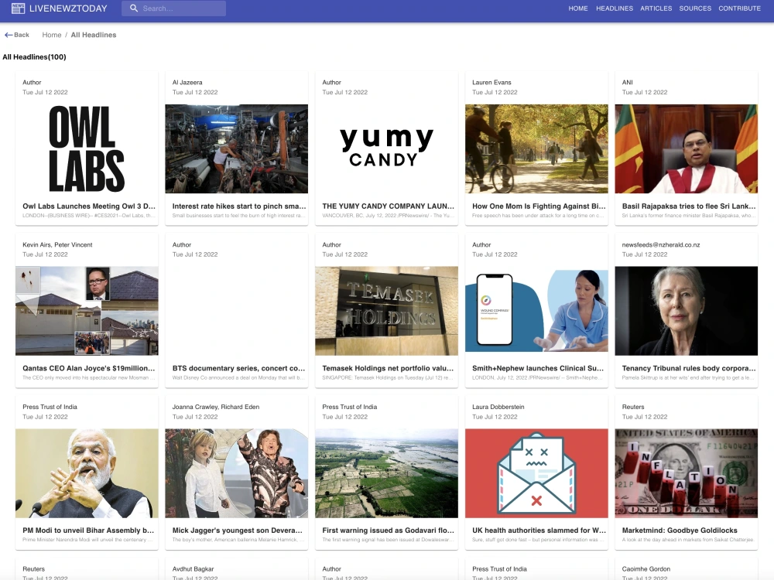
Task: Open headline 'UK health authorities slammed'
Action: coord(539,531)
